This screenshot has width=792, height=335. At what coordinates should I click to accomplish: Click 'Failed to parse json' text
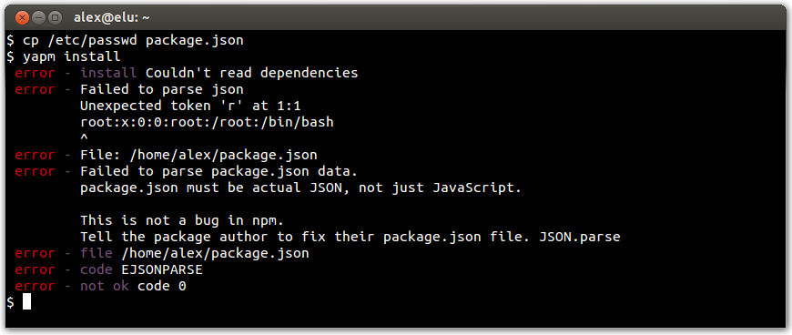click(162, 89)
